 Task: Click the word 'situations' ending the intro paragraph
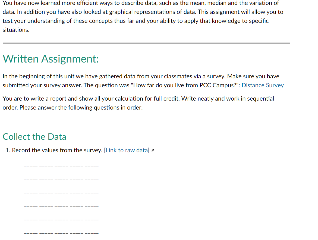(14, 30)
